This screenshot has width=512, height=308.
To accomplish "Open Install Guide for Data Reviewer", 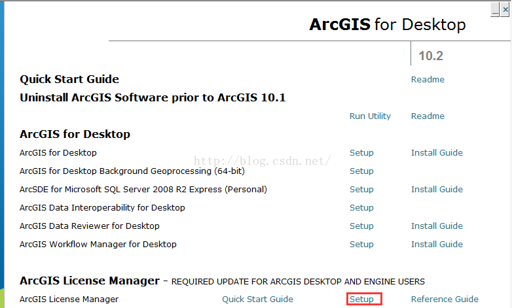I will [x=437, y=226].
